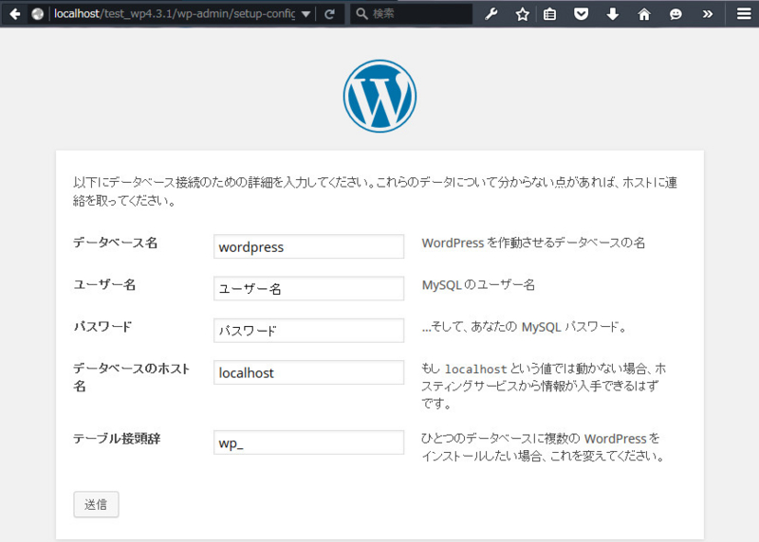Click description '...そして、あなたの MySQL パスワード。'

[525, 327]
